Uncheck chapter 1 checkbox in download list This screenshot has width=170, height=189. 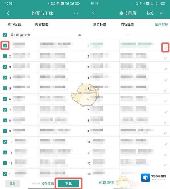pos(5,45)
